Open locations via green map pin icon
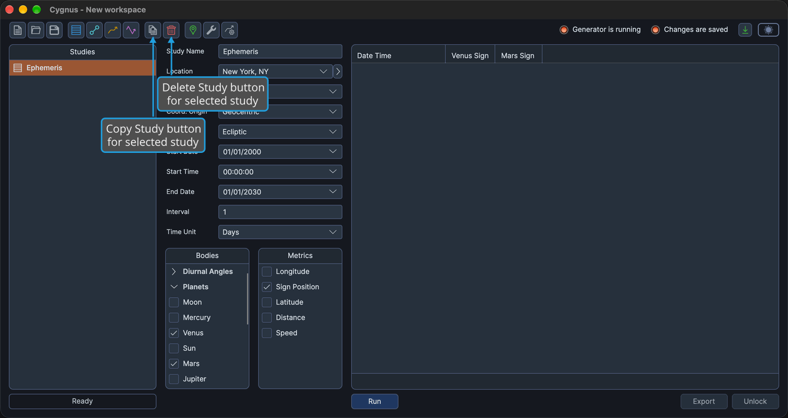 point(193,30)
